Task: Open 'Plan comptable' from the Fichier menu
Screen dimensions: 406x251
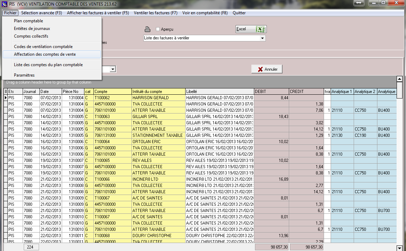Action: pyautogui.click(x=28, y=21)
